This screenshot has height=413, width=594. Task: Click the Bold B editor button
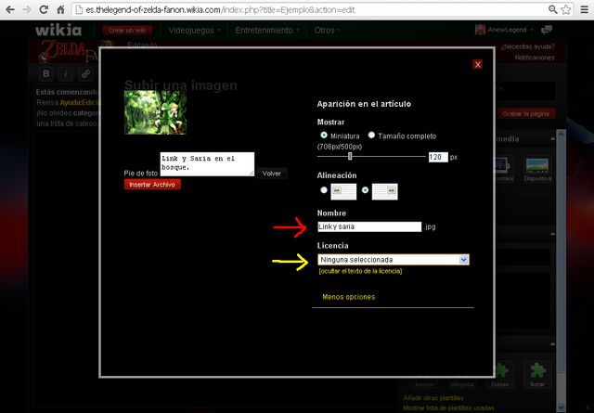click(x=45, y=73)
